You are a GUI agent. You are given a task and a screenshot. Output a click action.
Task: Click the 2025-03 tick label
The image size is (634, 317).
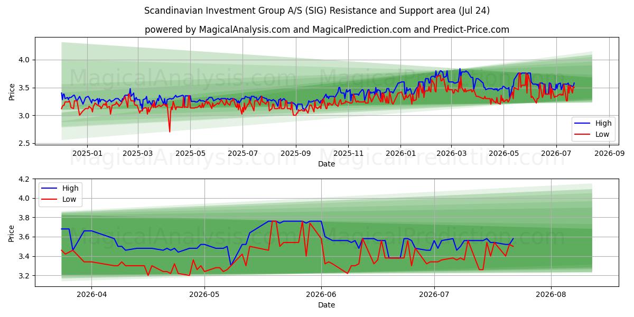pos(138,153)
